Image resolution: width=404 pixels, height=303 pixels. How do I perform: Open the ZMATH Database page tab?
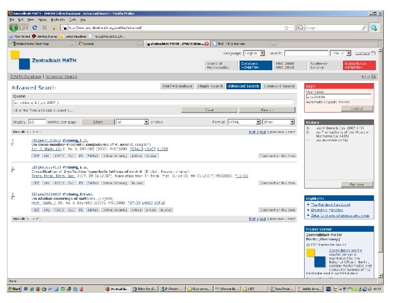click(x=177, y=86)
